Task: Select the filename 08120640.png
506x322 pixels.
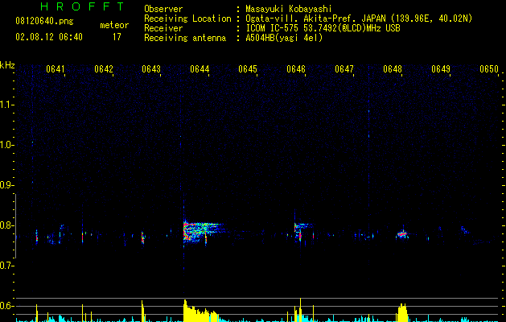Action: pos(44,21)
